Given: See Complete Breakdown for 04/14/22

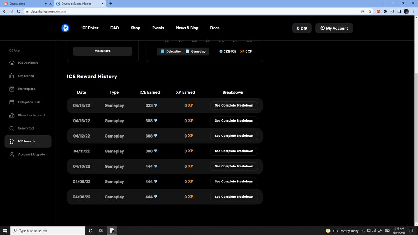Looking at the screenshot, I should [x=234, y=105].
